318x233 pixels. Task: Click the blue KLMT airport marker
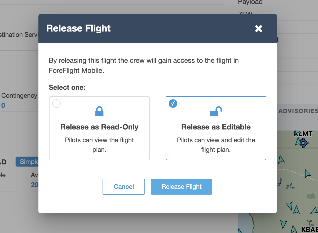click(x=304, y=143)
